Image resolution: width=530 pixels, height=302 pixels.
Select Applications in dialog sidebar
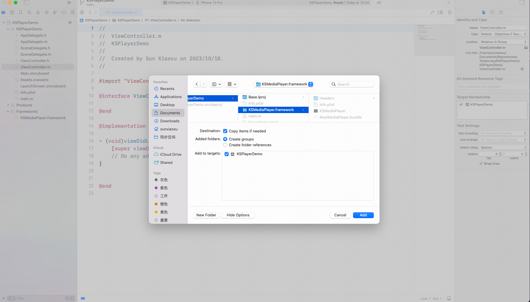click(168, 97)
